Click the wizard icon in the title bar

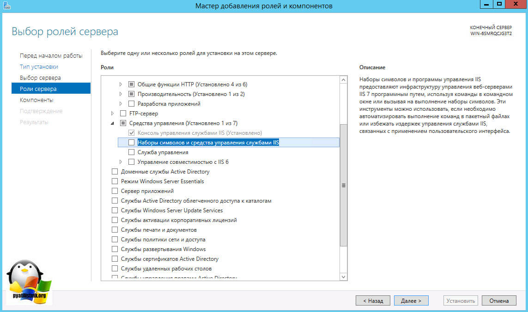pos(6,6)
